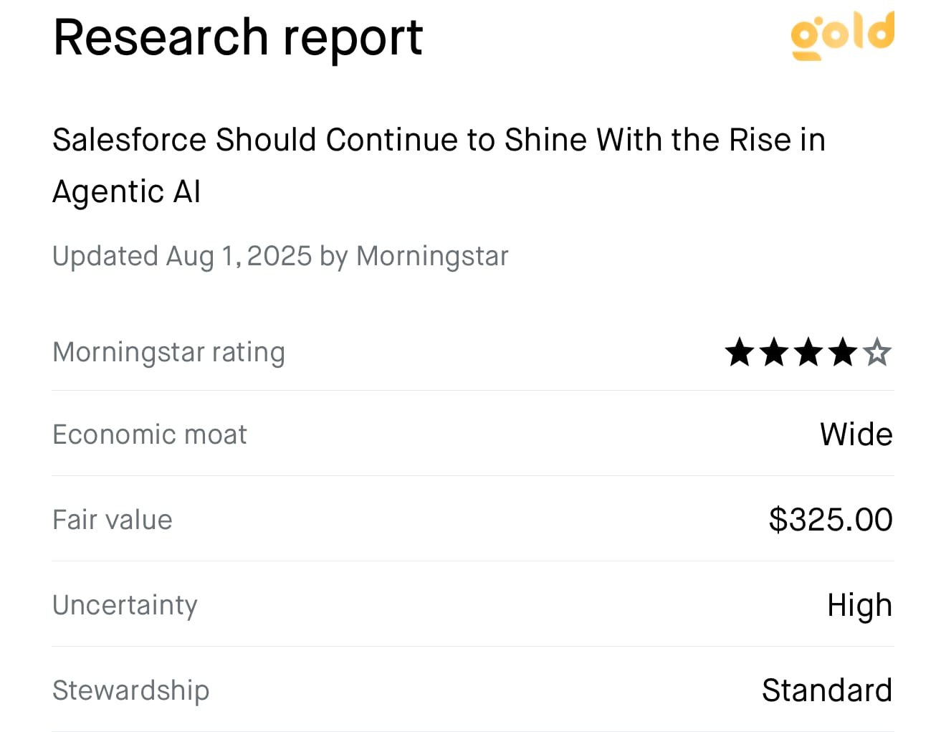Screen dimensions: 946x732
Task: Select the Fair value label
Action: pyautogui.click(x=113, y=520)
